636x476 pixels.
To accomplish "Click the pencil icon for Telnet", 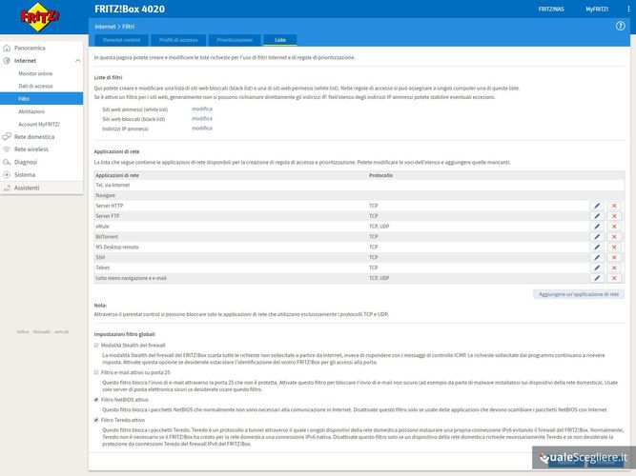I will pyautogui.click(x=597, y=268).
